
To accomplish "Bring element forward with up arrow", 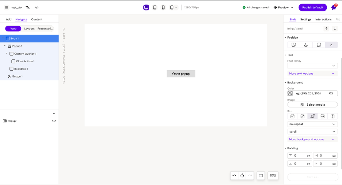I will [326, 28].
